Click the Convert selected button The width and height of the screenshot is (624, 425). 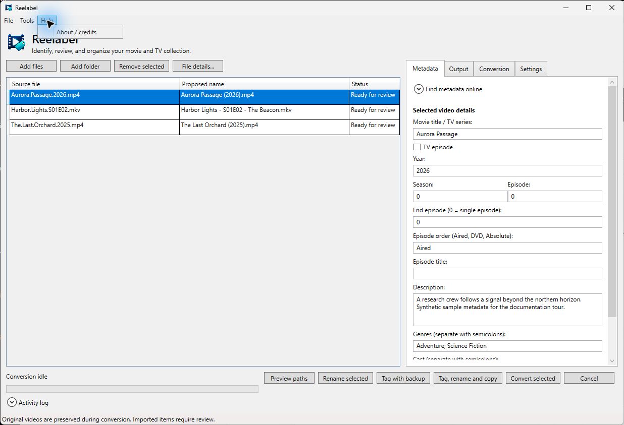click(x=533, y=378)
